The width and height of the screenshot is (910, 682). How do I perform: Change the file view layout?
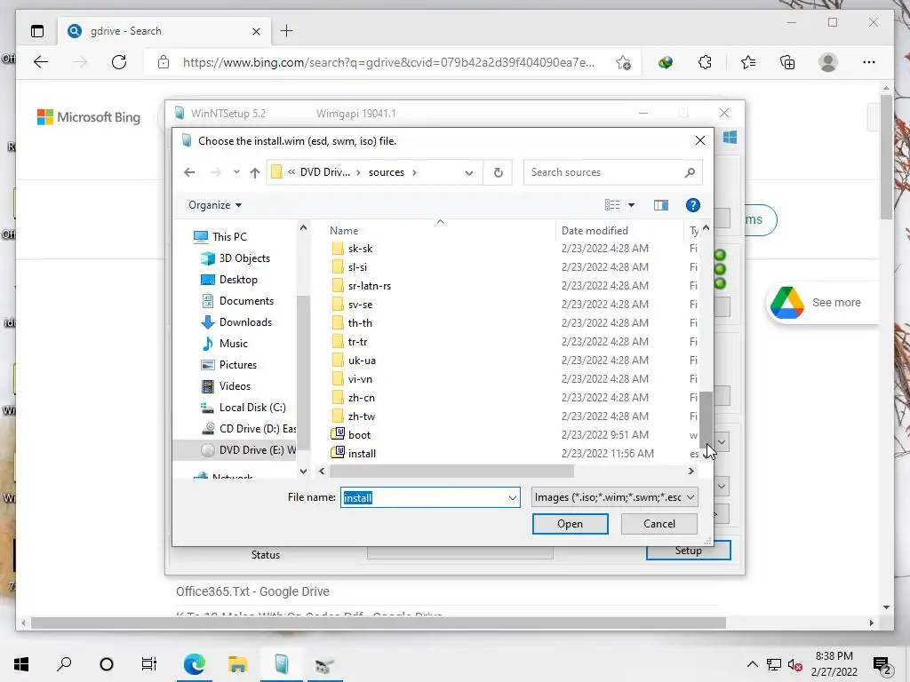click(x=612, y=205)
